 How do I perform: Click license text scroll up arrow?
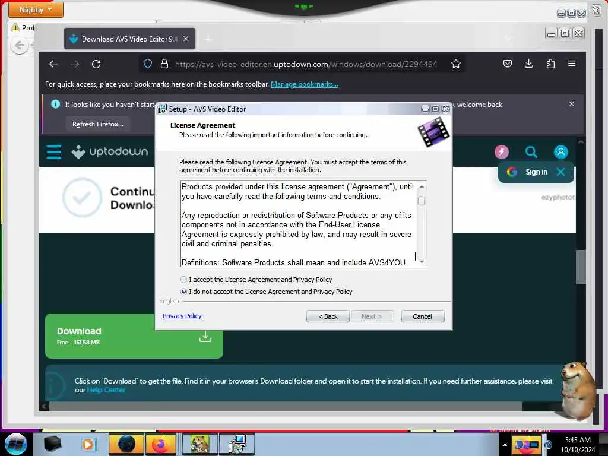pos(422,187)
